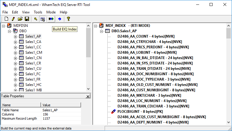Click the Sales1_CN table icon
232x131 pixels.
pyautogui.click(x=22, y=58)
